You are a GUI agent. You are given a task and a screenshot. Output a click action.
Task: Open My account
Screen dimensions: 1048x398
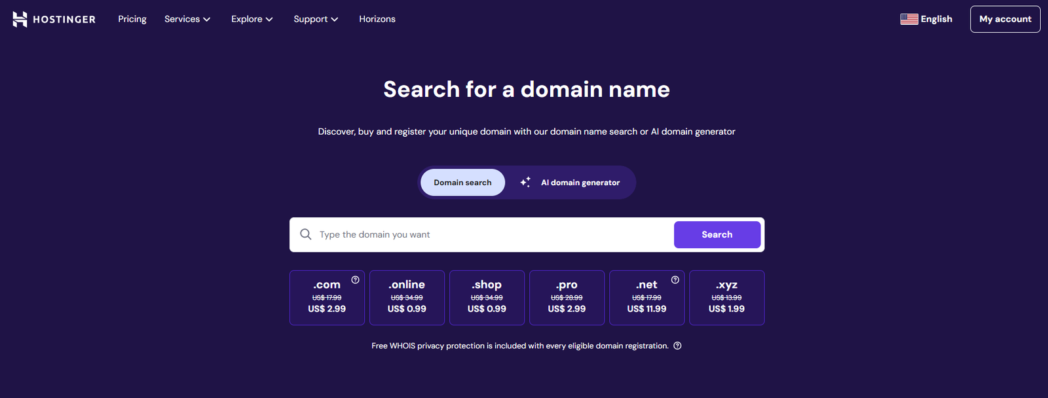click(1005, 19)
